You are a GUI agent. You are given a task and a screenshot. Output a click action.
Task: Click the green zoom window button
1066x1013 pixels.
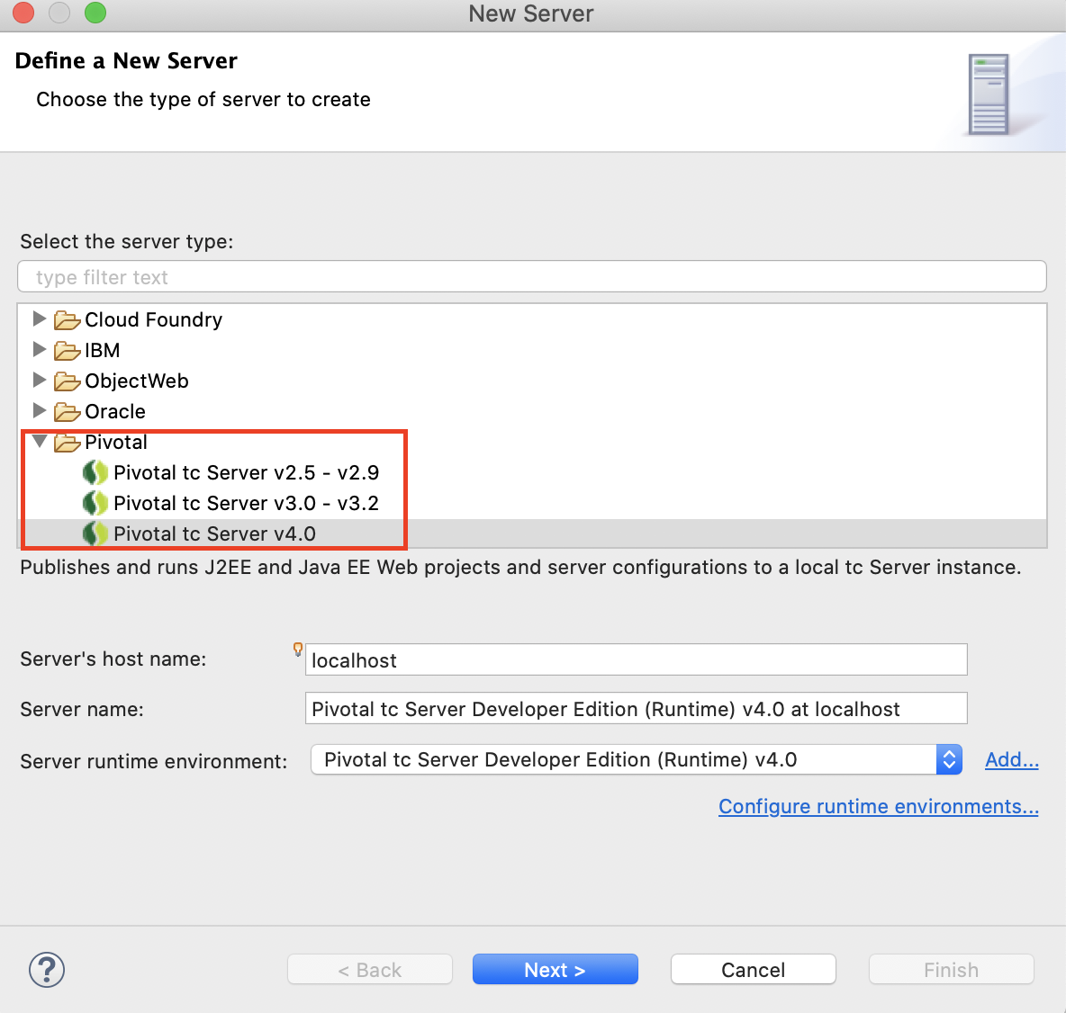[95, 13]
